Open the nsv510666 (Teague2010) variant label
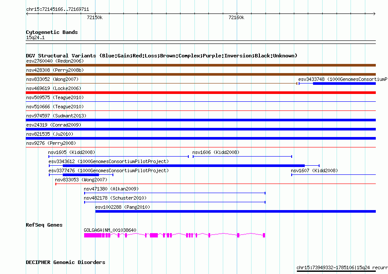The image size is (388, 274). (55, 107)
